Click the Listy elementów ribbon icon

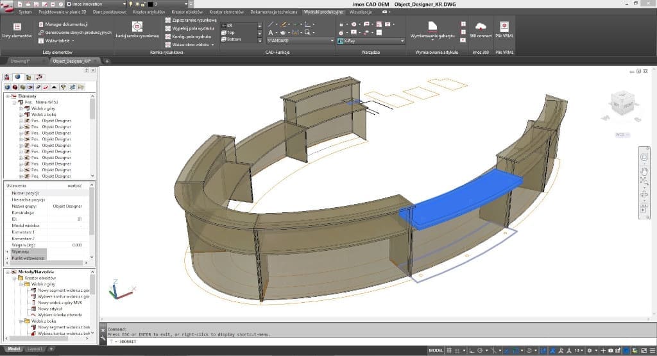click(x=17, y=27)
